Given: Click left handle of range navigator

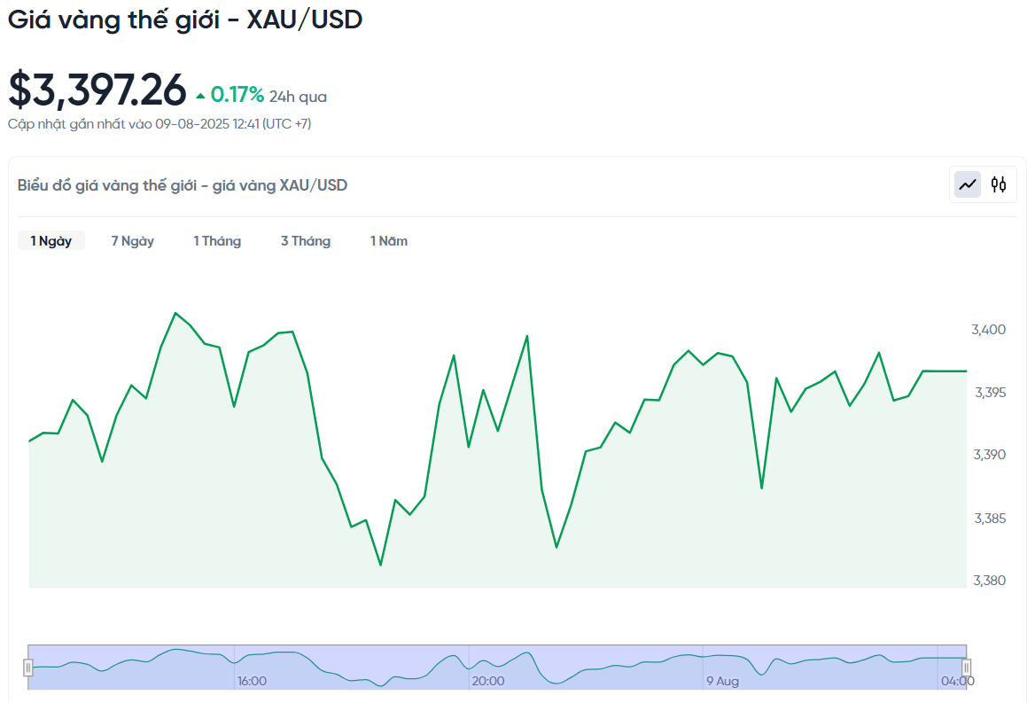Looking at the screenshot, I should [x=28, y=668].
